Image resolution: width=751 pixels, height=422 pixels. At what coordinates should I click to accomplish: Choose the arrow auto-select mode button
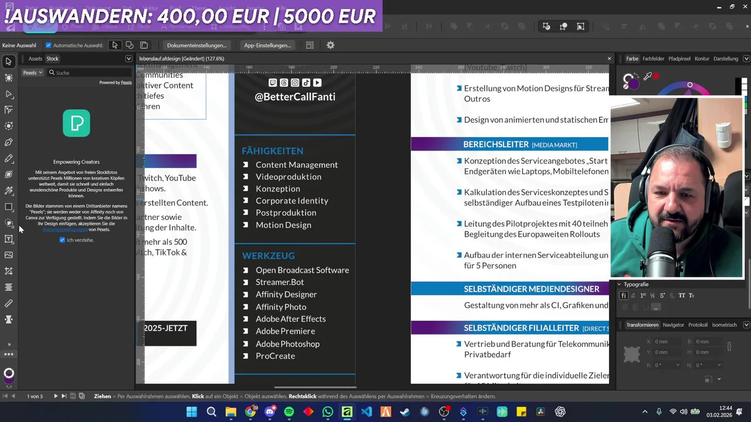[115, 45]
